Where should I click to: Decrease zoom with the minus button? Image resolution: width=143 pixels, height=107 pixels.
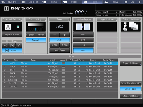click(x=54, y=35)
